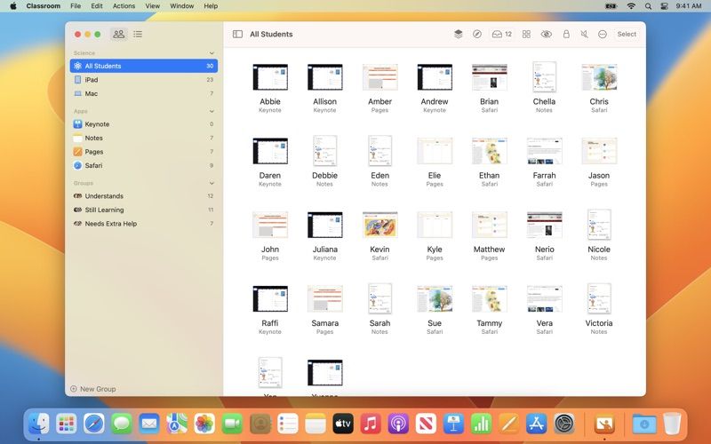Select Amber's Pages screen thumbnail
Viewport: 711px width, 444px height.
380,77
